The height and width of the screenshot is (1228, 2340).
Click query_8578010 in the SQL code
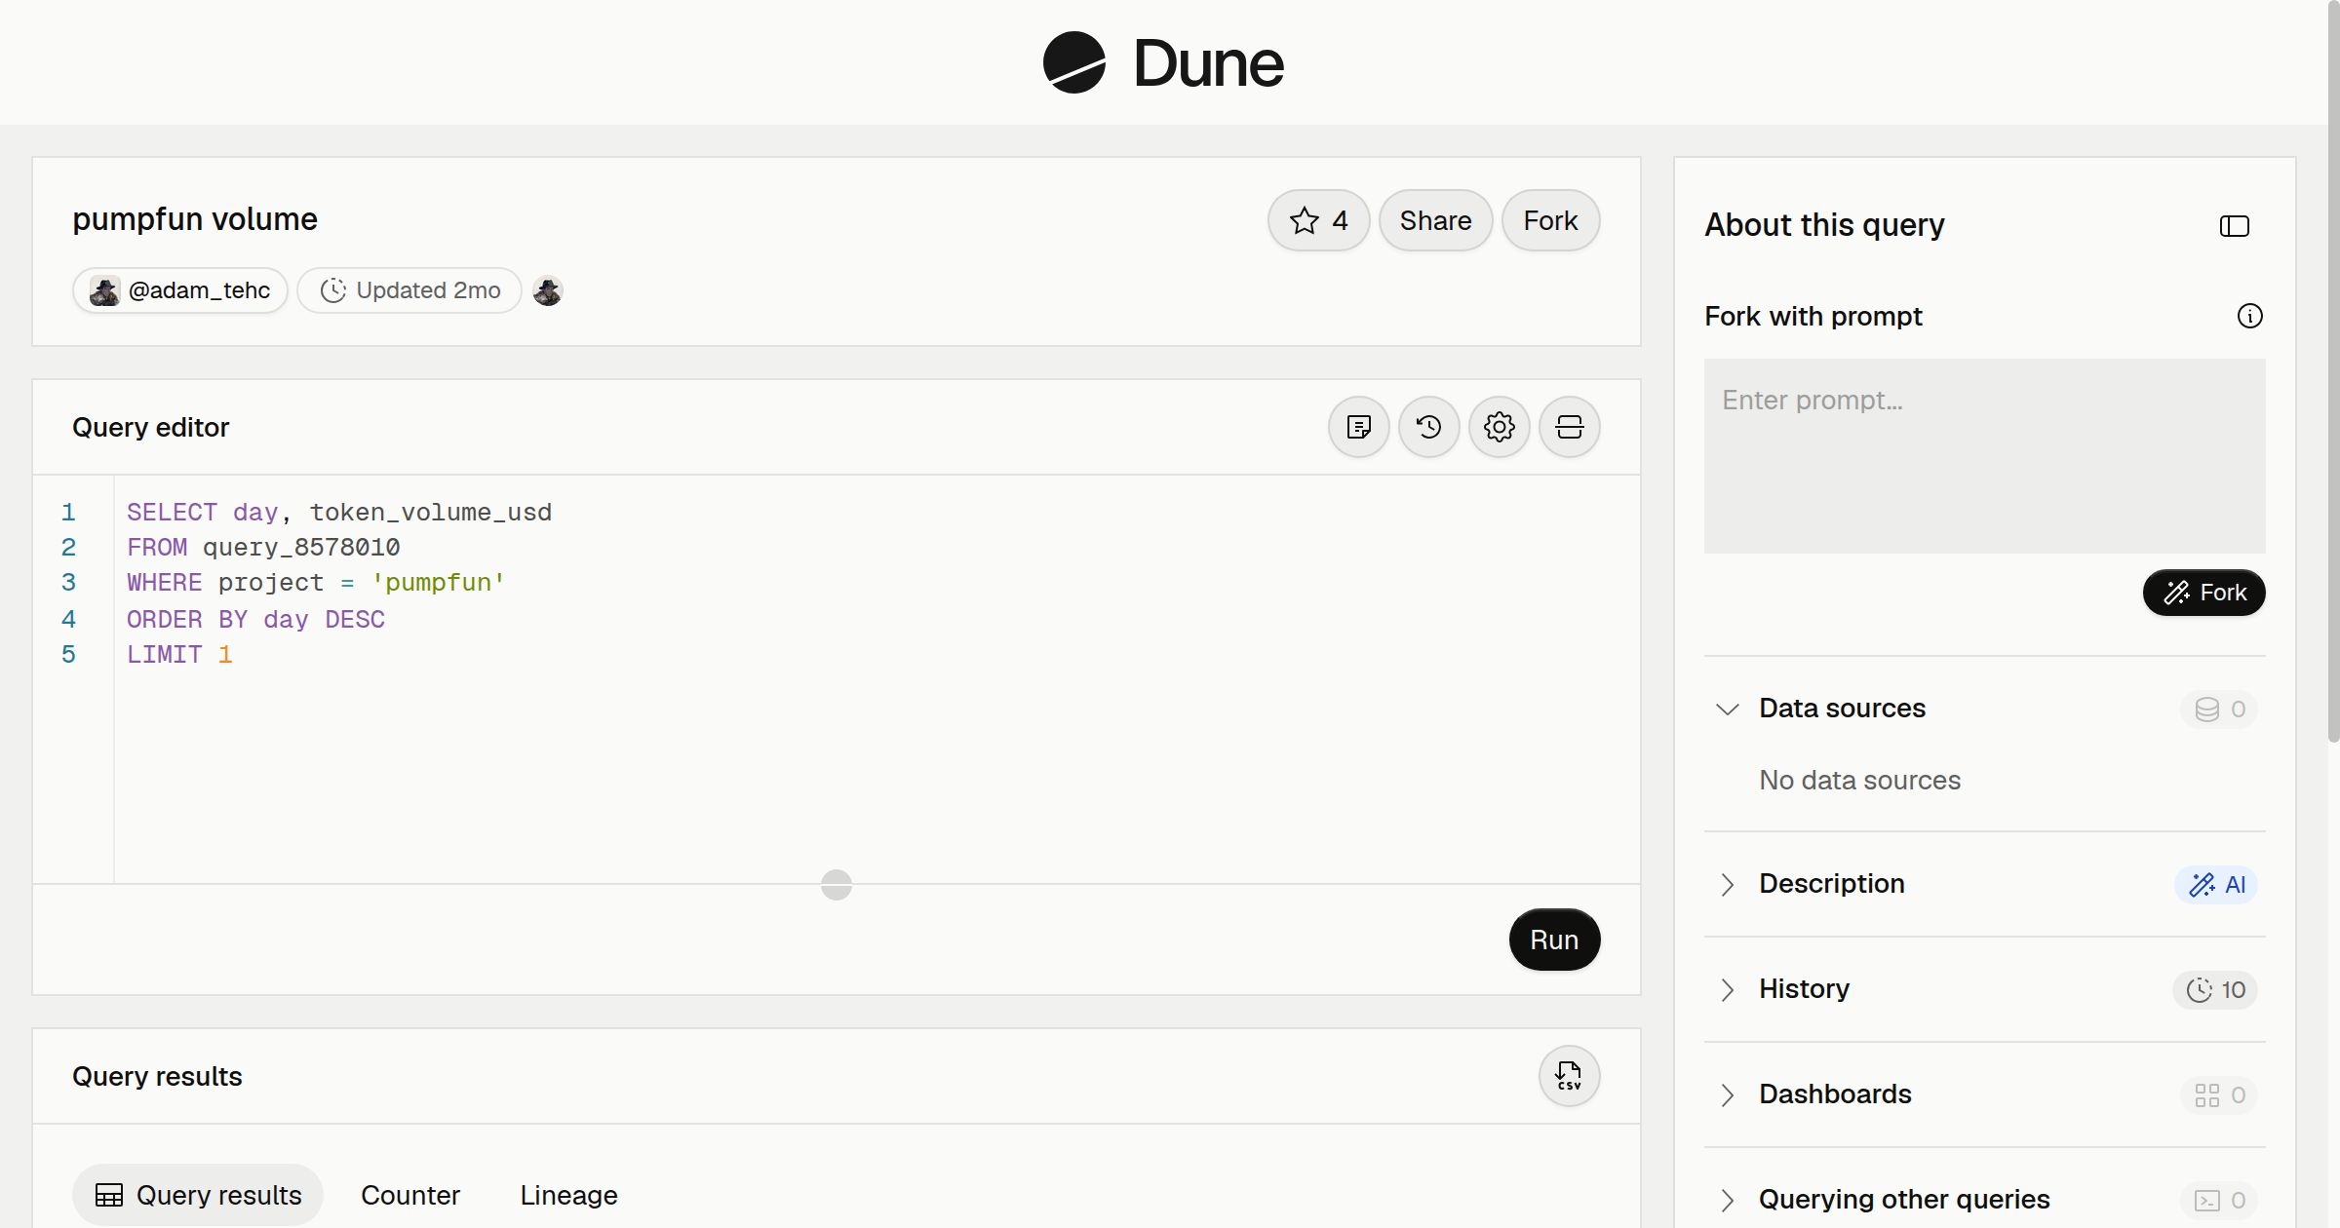[x=301, y=548]
